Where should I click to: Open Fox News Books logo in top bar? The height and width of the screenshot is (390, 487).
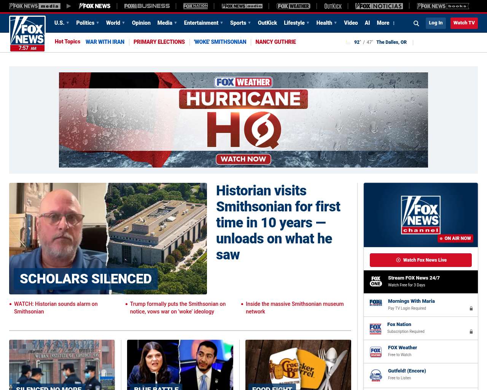click(443, 6)
